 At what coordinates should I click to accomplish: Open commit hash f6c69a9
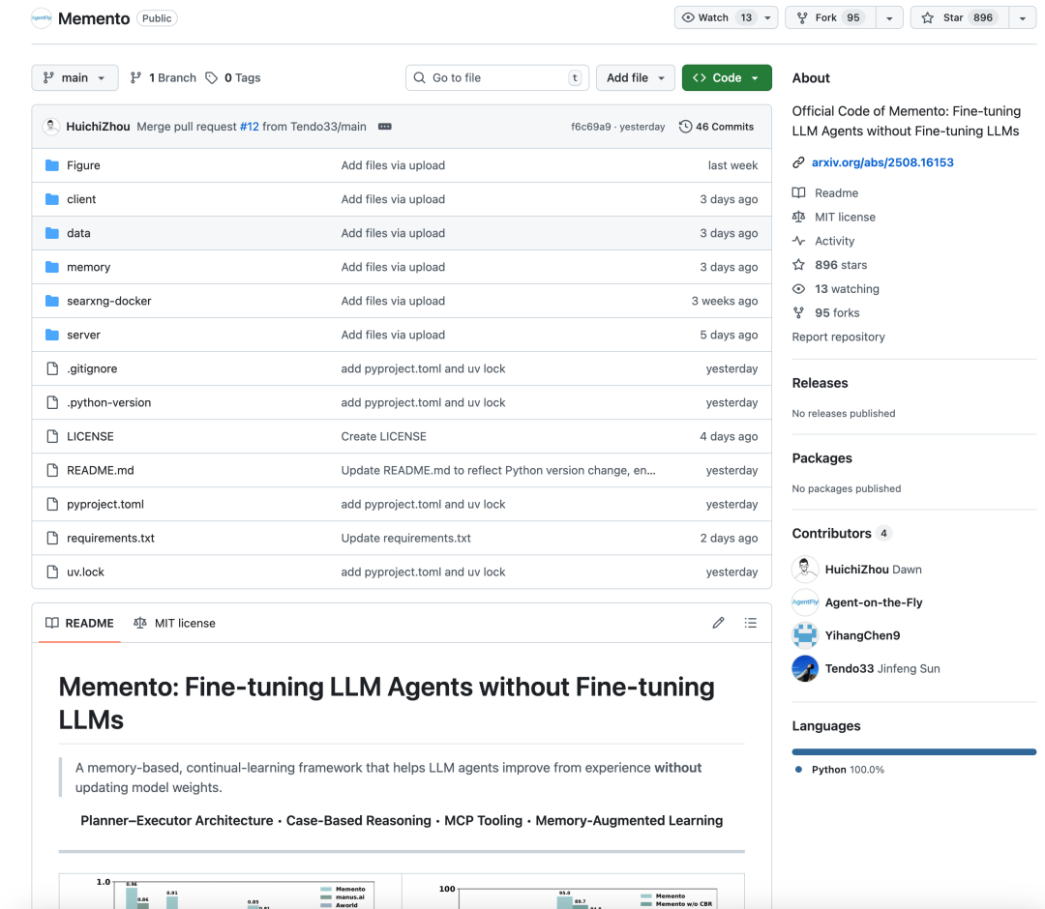click(590, 127)
